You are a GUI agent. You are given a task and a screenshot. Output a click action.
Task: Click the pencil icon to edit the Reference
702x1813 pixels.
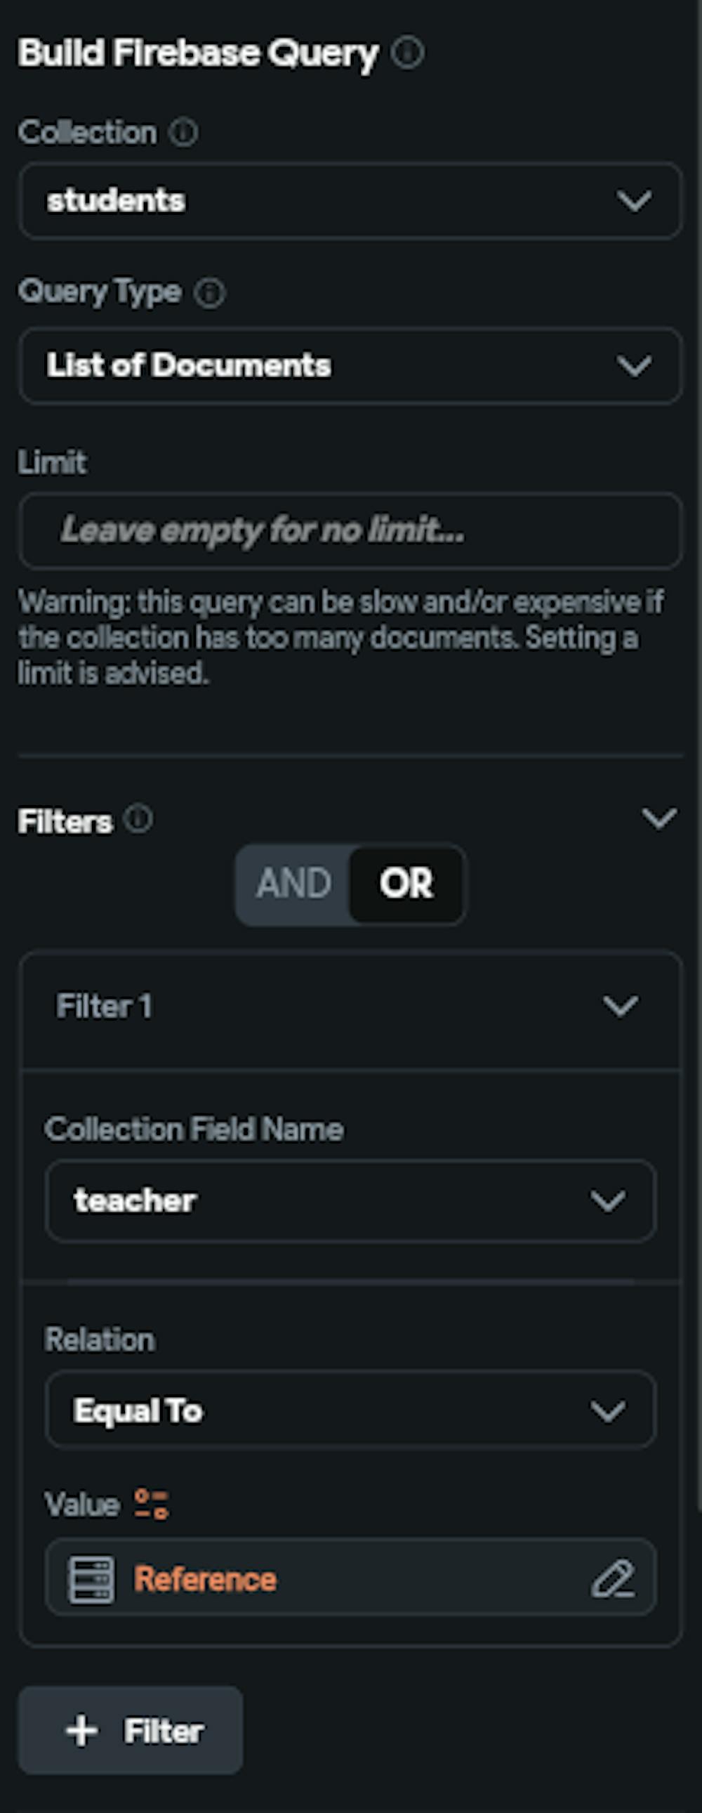(616, 1576)
